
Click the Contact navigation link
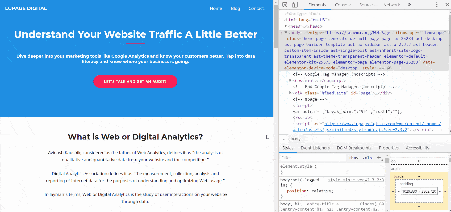click(x=256, y=8)
